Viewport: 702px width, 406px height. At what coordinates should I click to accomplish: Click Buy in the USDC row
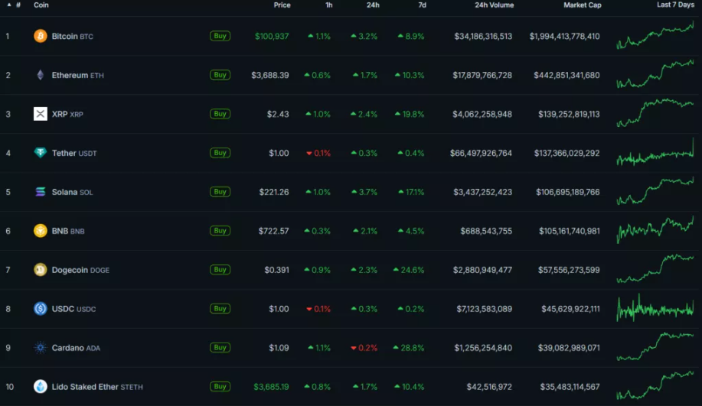[x=220, y=308]
